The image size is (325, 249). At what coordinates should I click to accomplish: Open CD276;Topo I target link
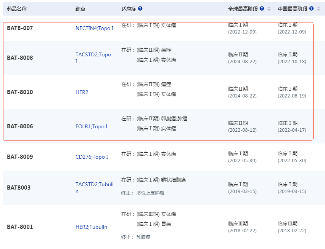point(92,157)
